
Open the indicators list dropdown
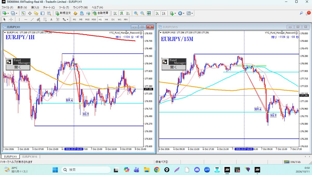(x=173, y=13)
